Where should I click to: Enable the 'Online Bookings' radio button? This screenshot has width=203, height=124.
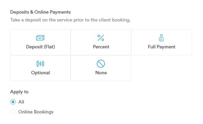[x=13, y=112]
